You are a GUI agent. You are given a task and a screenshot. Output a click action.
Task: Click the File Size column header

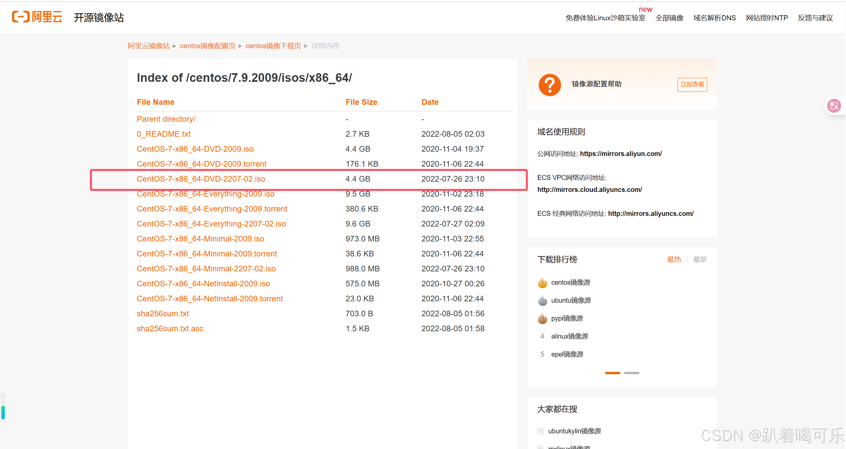[x=361, y=102]
